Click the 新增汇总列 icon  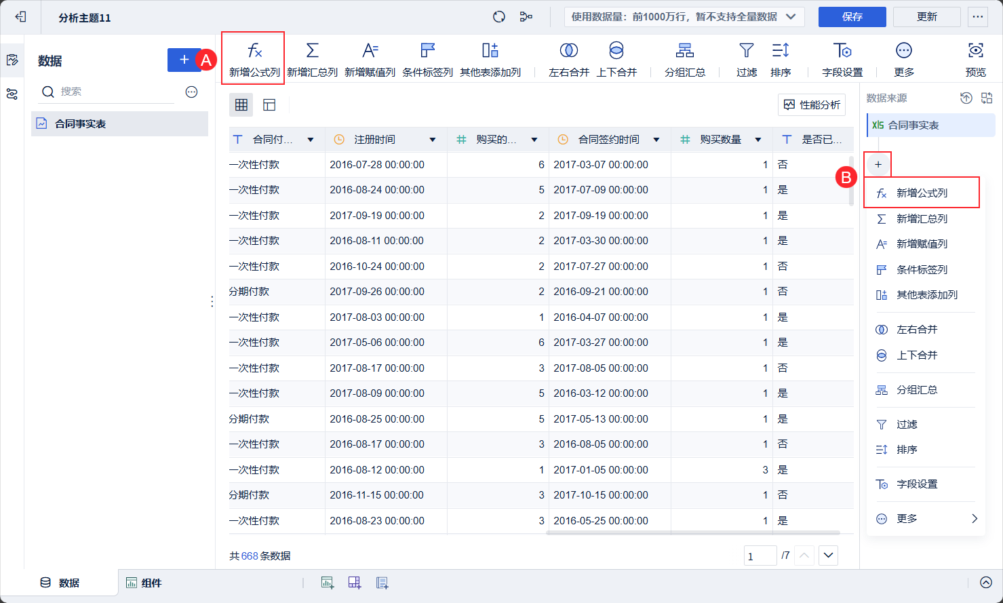[x=312, y=58]
